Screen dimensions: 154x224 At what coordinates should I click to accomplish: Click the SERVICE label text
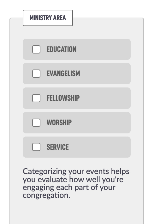pos(57,147)
